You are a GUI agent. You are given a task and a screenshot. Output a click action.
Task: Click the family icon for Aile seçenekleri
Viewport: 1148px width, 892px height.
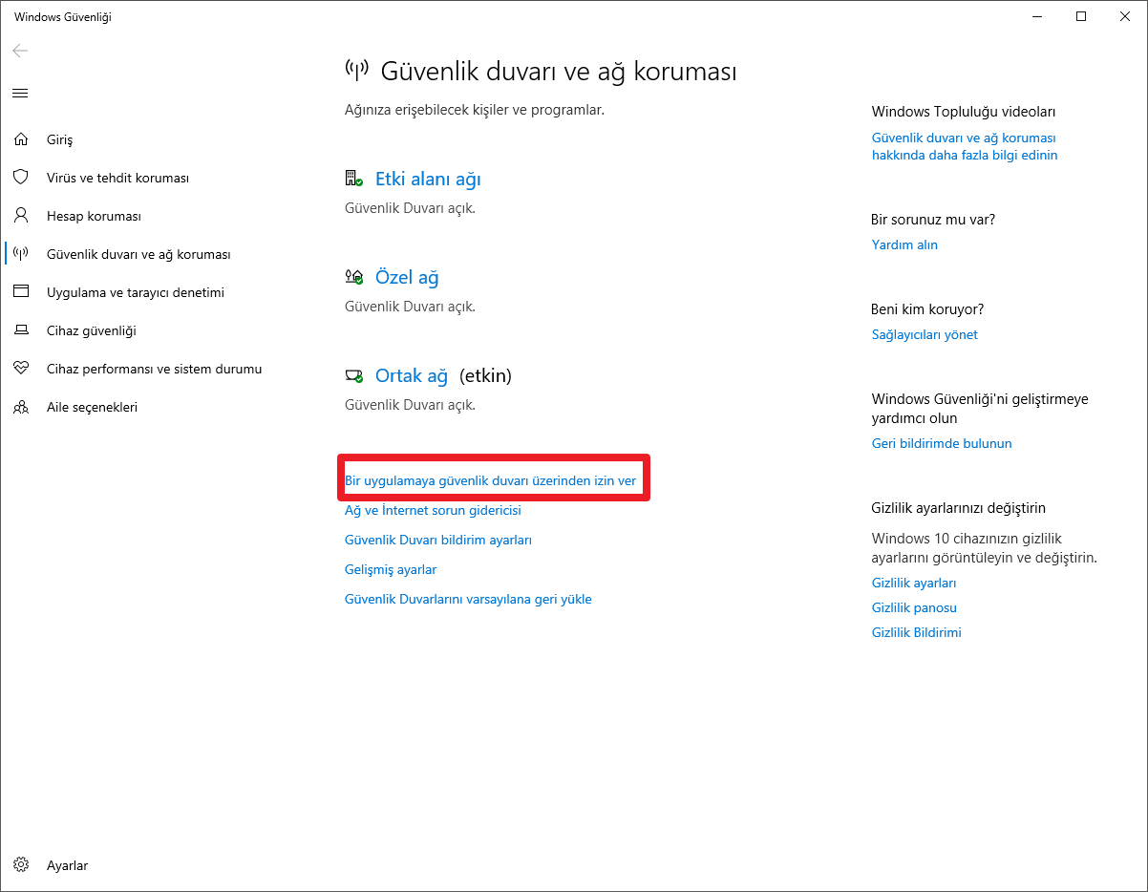pos(20,407)
